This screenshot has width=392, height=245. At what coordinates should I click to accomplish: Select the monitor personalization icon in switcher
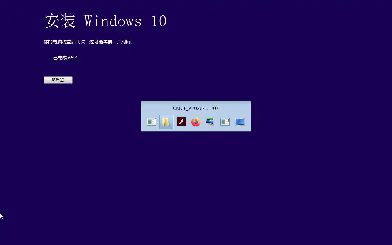[x=210, y=122]
